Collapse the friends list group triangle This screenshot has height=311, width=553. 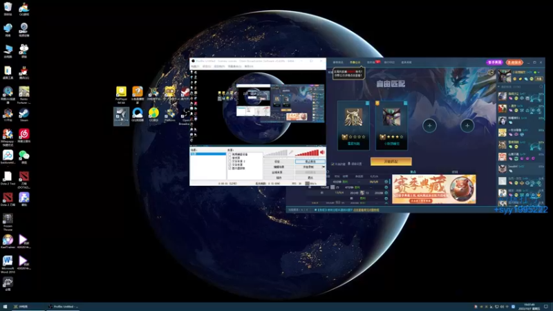click(x=498, y=86)
